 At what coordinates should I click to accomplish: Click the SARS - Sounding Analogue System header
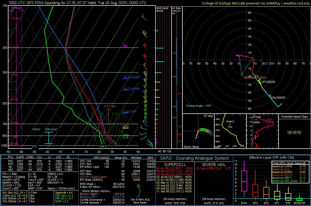click(x=195, y=158)
